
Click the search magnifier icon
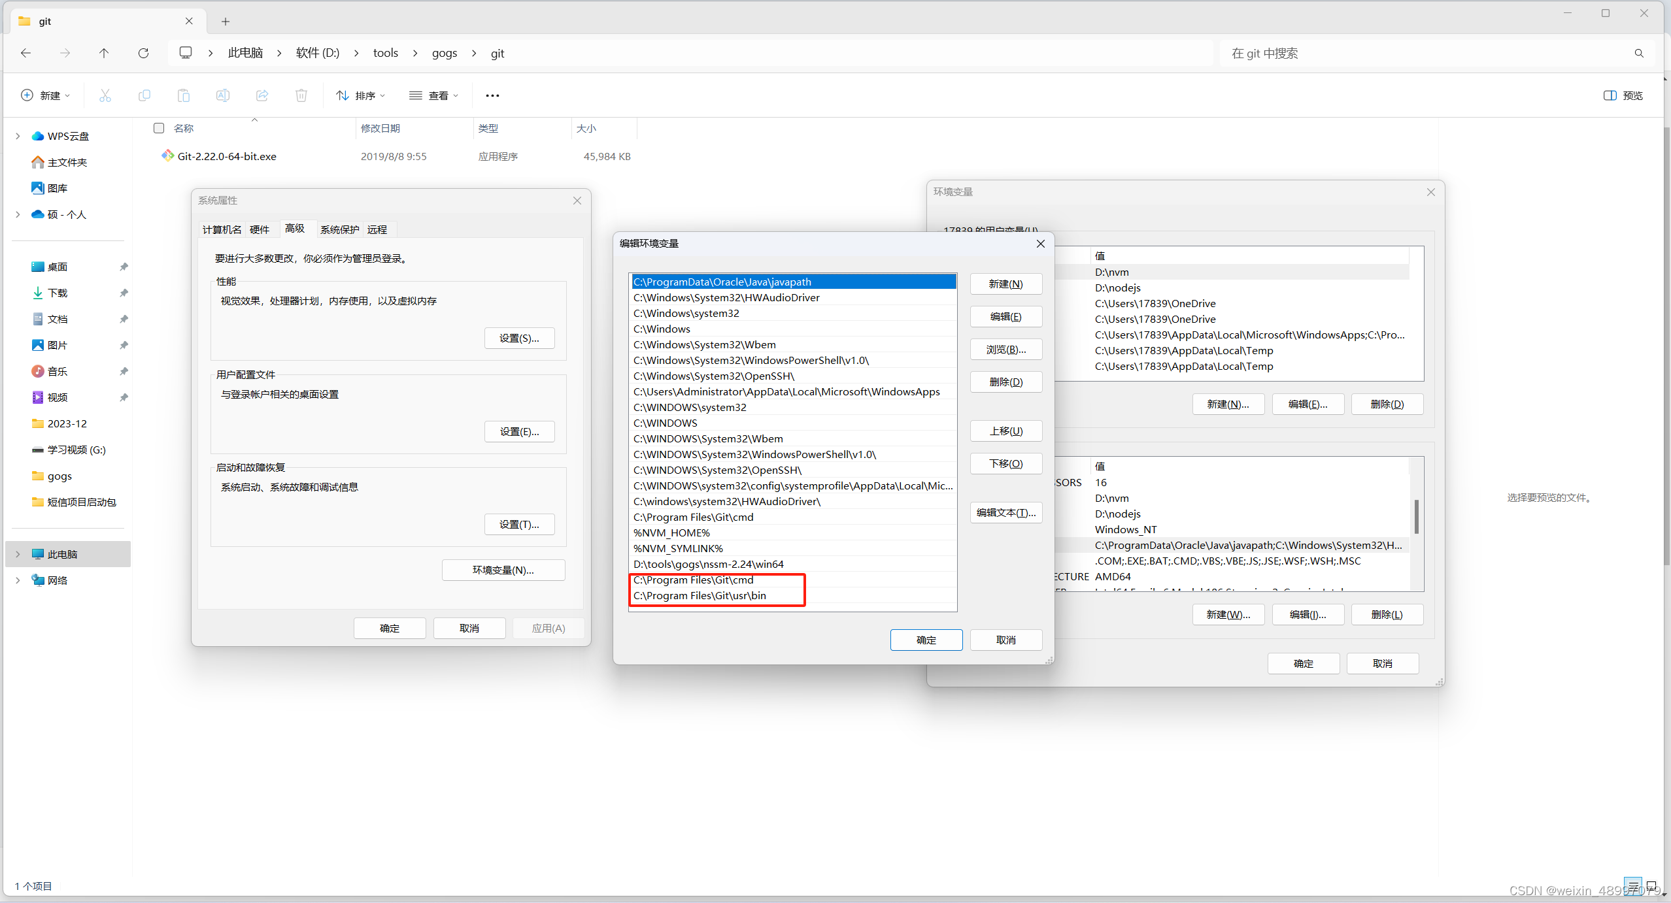click(x=1638, y=53)
